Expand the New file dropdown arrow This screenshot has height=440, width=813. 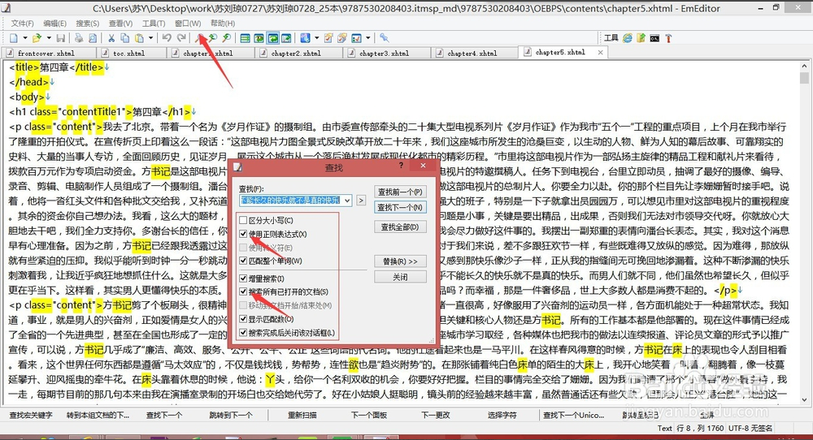[x=25, y=38]
